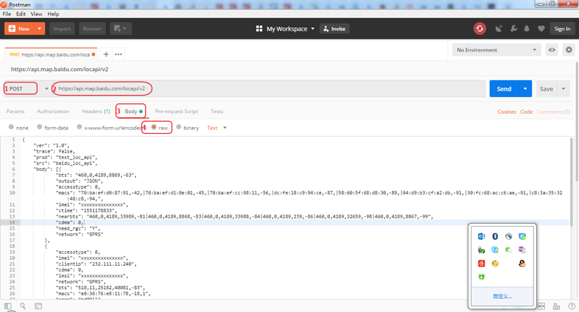Switch to the Authorization tab
Viewport: 579px width, 312px height.
click(x=53, y=111)
